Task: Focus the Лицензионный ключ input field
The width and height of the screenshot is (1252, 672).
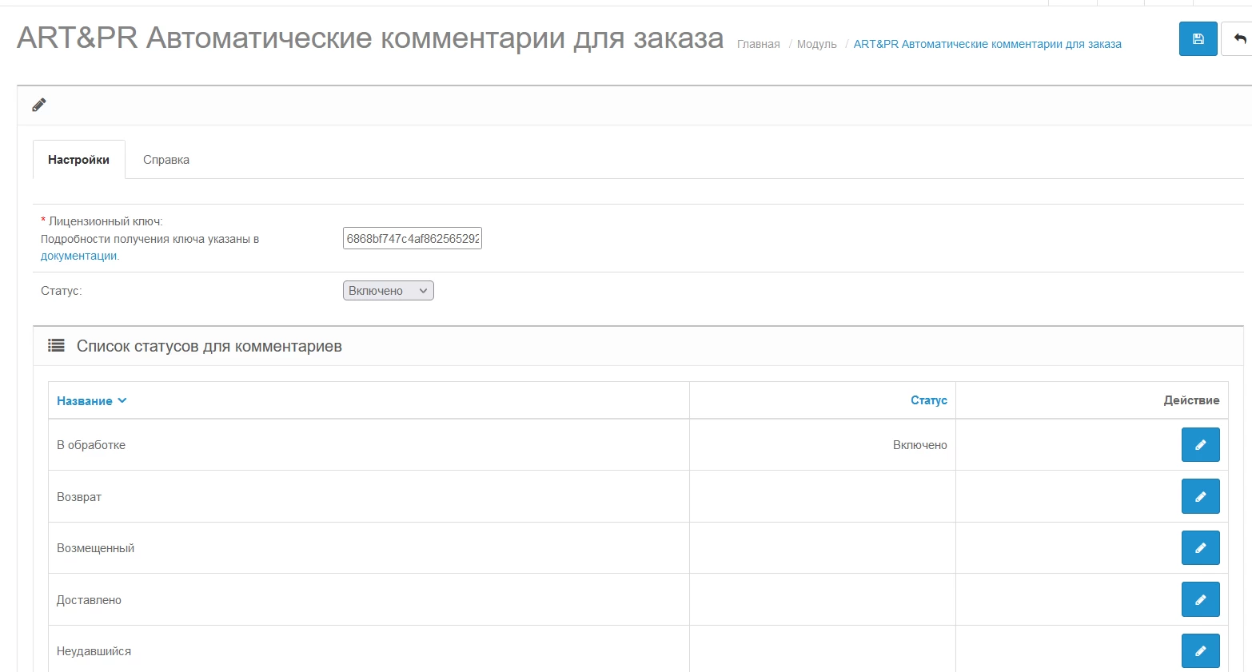Action: (413, 238)
